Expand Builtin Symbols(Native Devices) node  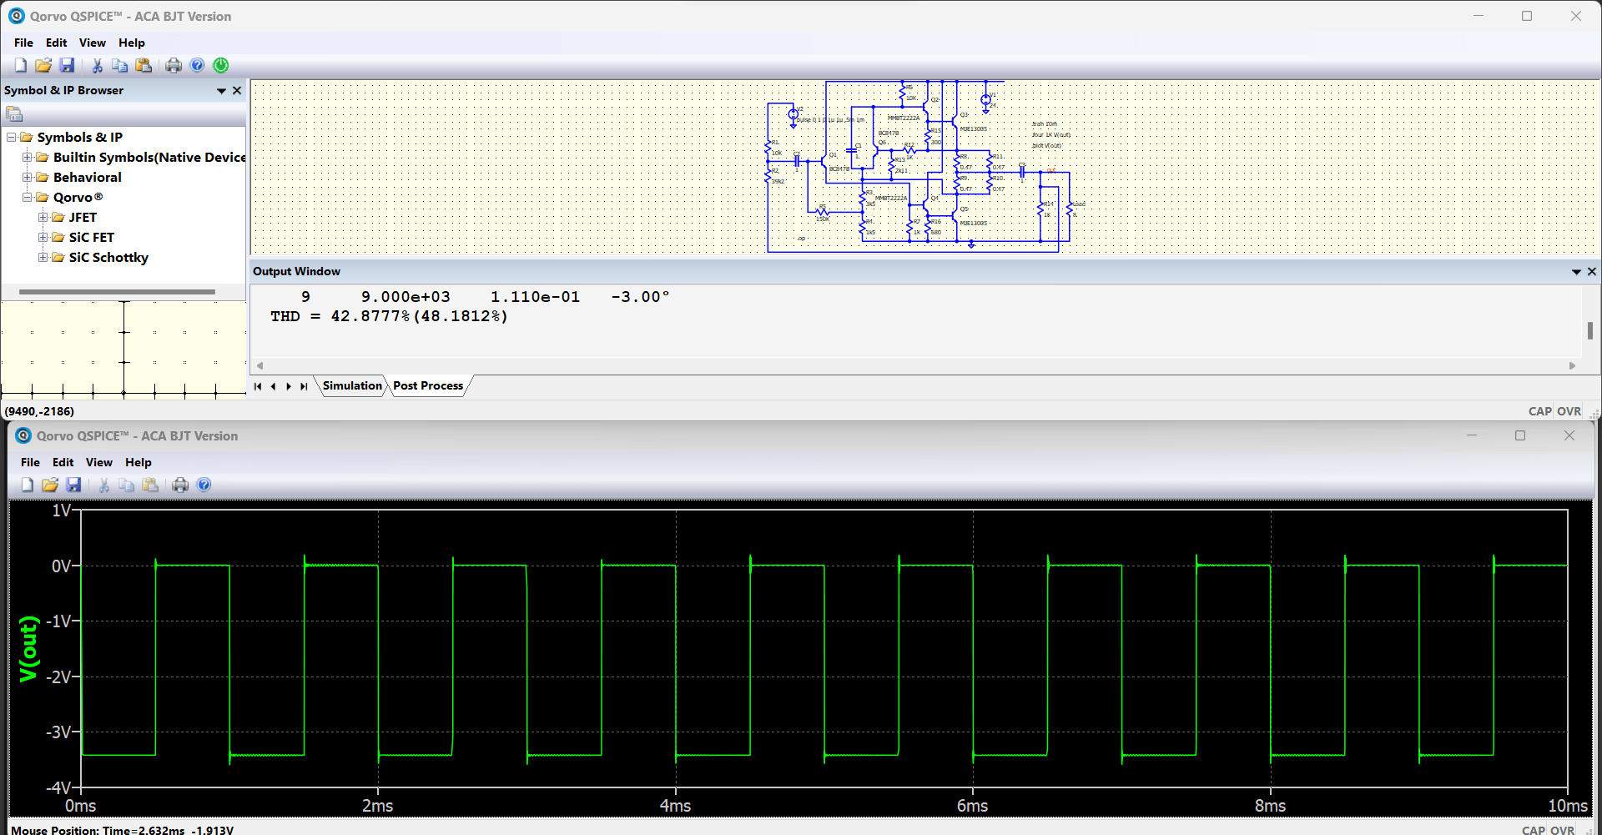click(x=27, y=157)
